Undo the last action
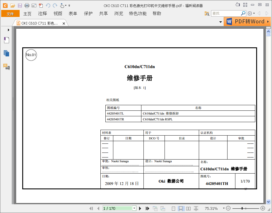 [48, 6]
